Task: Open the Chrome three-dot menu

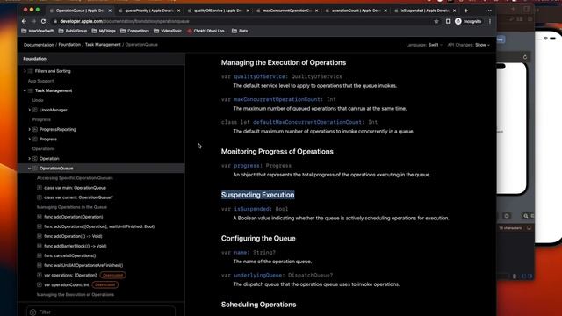Action: pyautogui.click(x=490, y=21)
